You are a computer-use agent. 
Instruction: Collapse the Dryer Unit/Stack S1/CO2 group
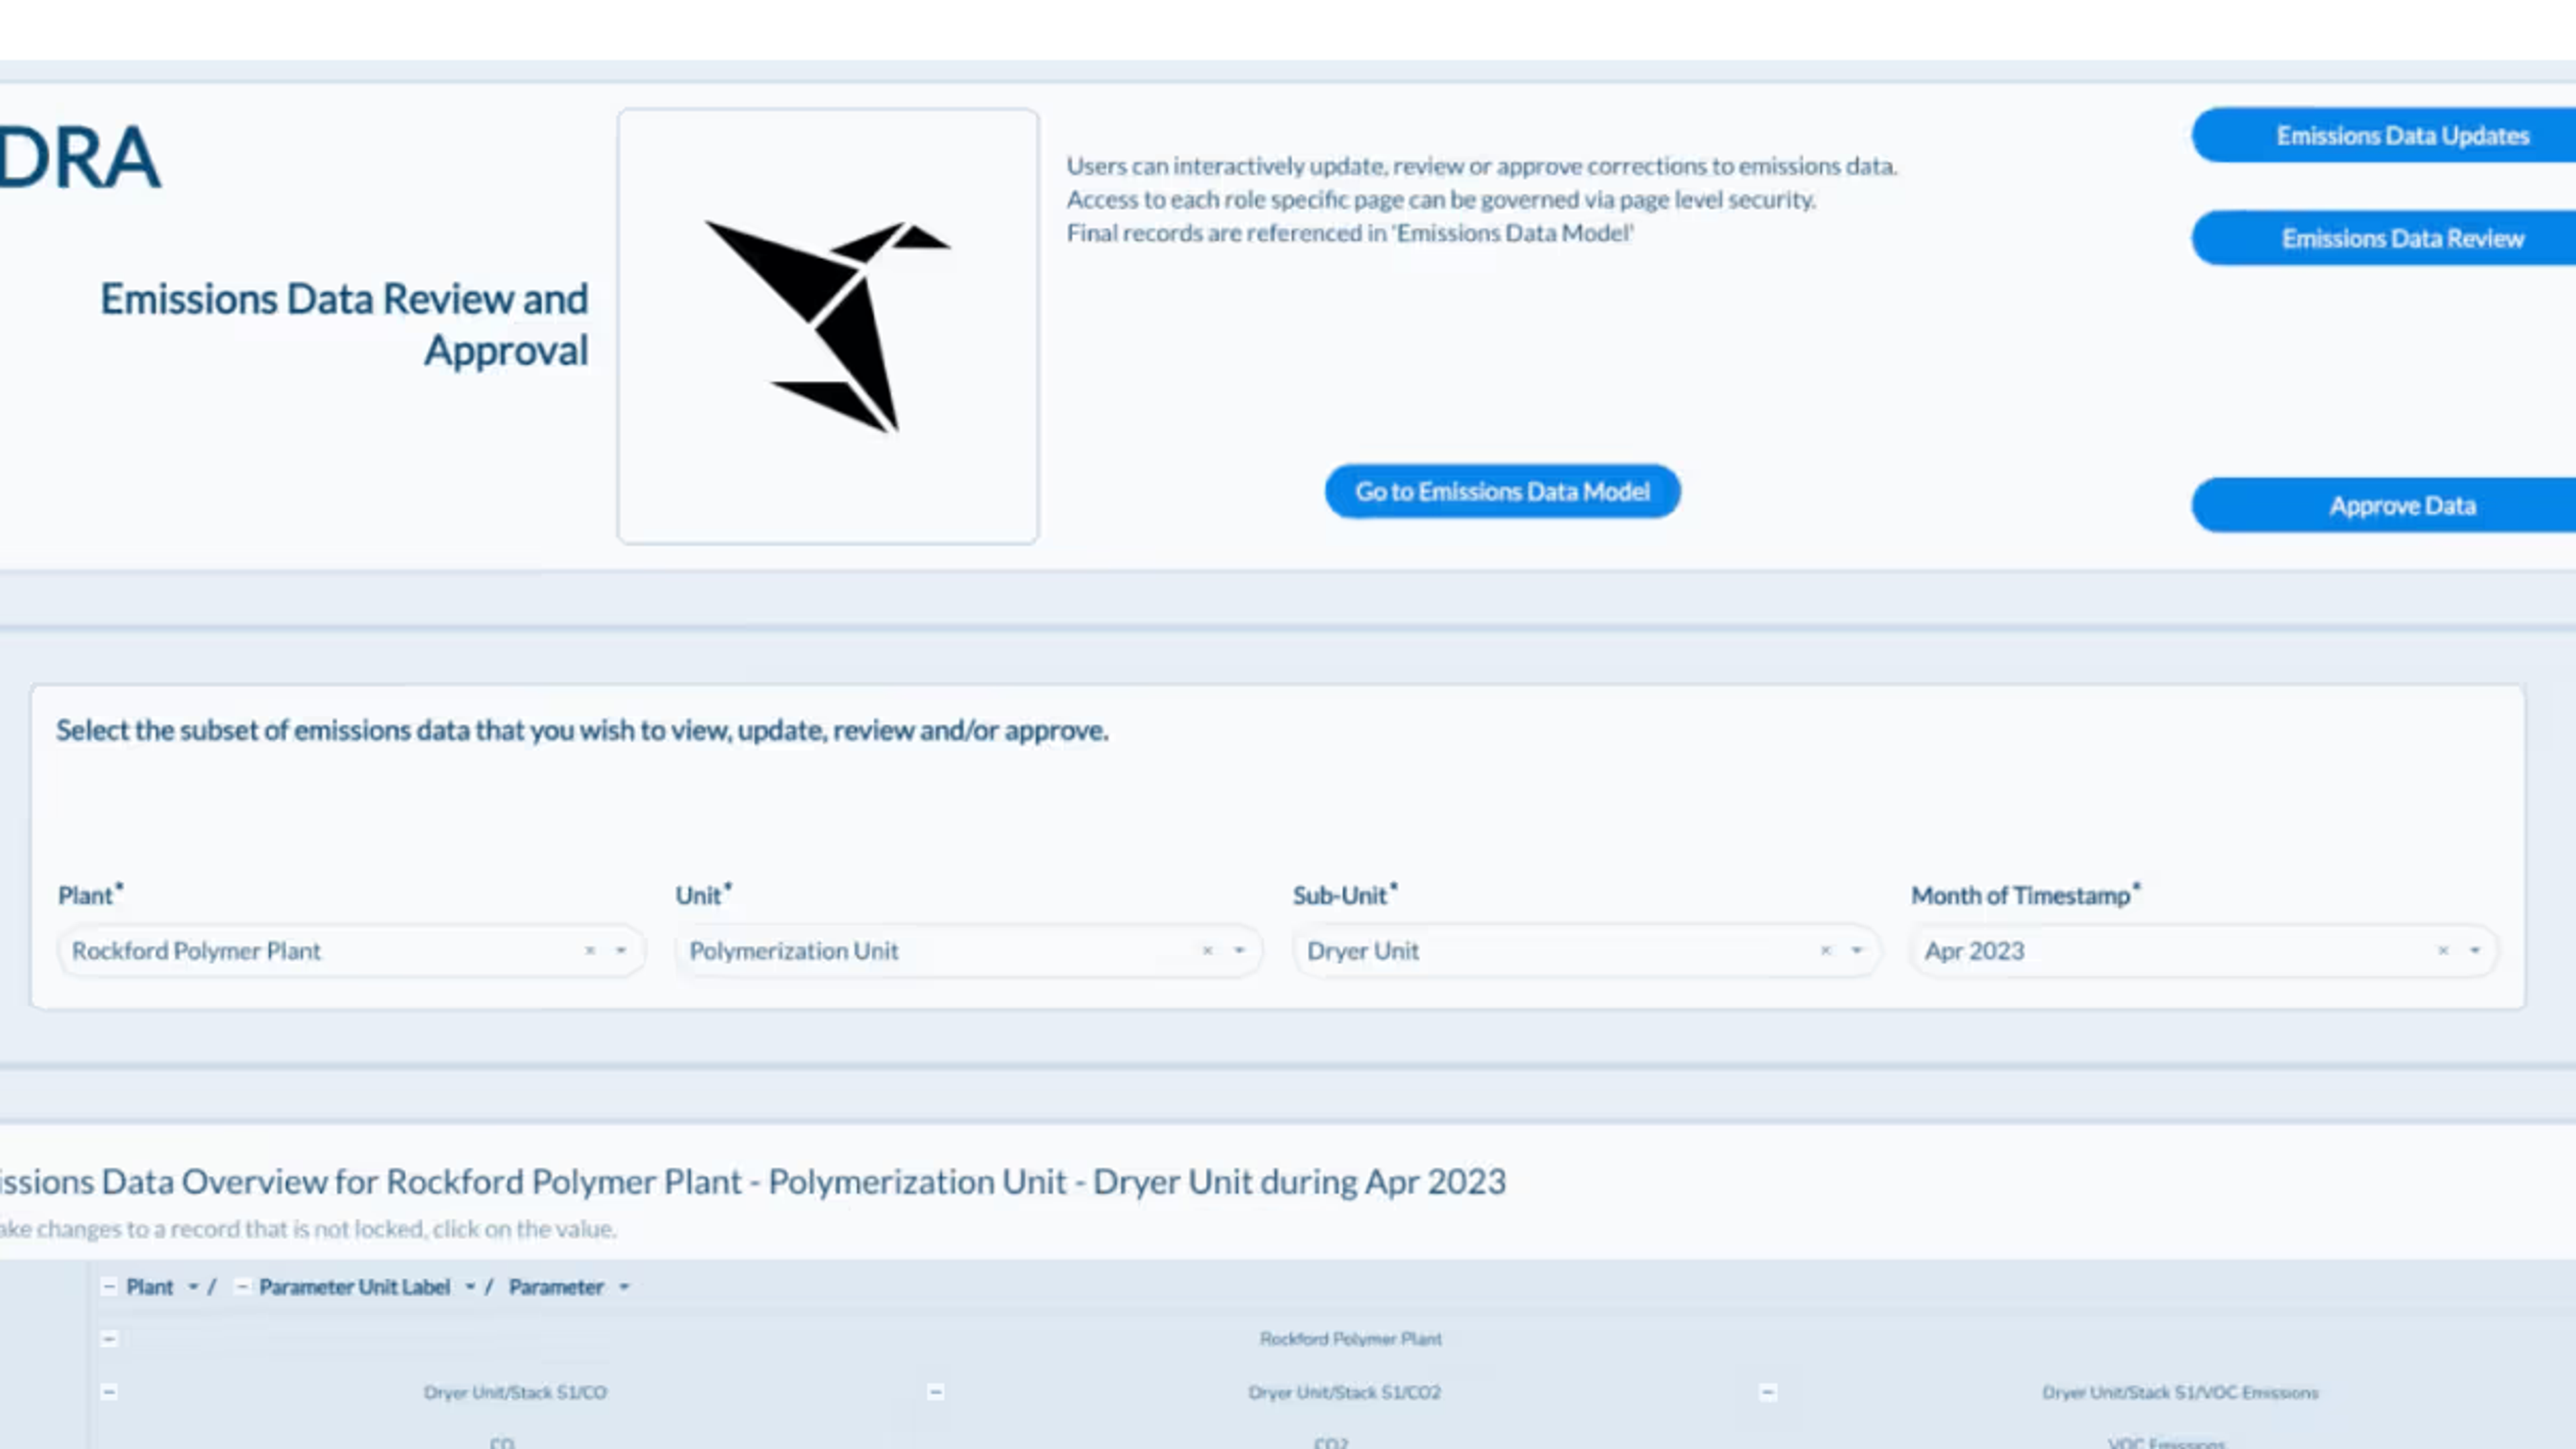[x=935, y=1392]
